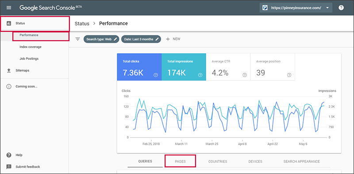
Task: Click the Pinney Insurance site favicon
Action: tap(265, 8)
